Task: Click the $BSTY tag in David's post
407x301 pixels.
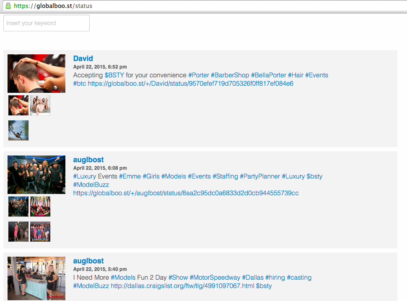Action: pos(114,75)
